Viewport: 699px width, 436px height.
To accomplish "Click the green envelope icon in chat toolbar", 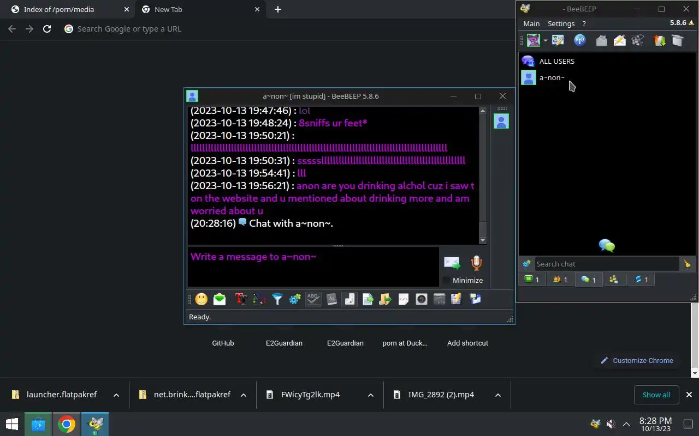I will (220, 299).
